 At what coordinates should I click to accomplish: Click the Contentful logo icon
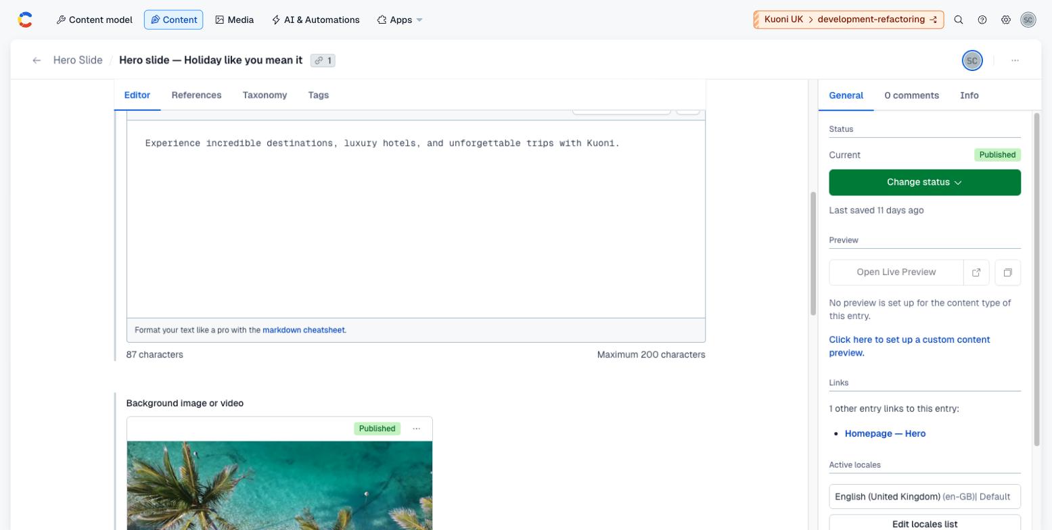coord(25,20)
